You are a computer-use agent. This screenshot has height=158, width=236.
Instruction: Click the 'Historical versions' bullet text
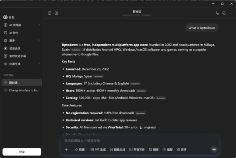pos(101,120)
